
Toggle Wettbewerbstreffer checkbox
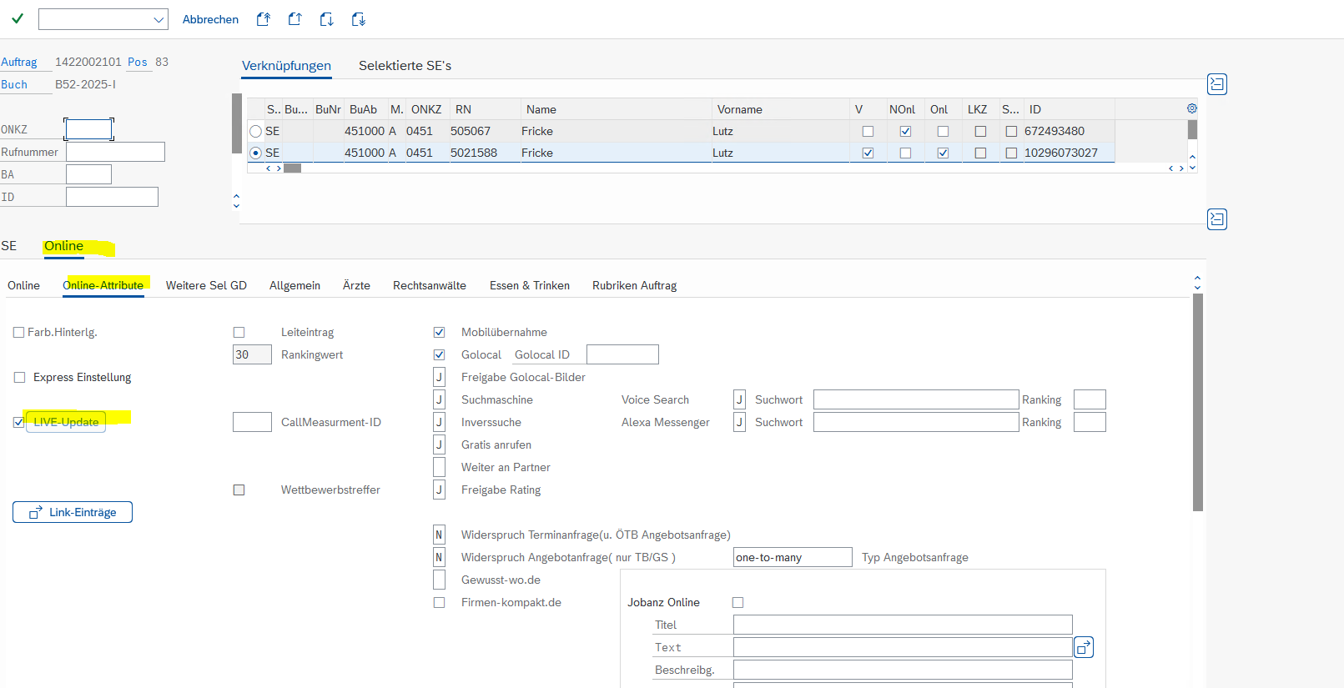(239, 490)
